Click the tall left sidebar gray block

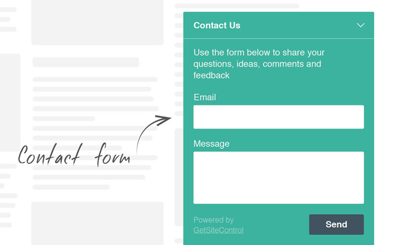[x=10, y=102]
